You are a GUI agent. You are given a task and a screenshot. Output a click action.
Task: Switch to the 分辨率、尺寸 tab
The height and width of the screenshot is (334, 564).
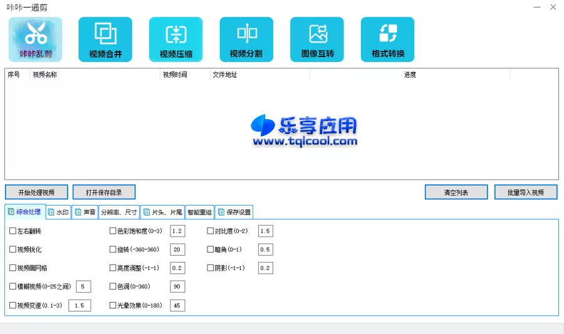[x=119, y=212]
